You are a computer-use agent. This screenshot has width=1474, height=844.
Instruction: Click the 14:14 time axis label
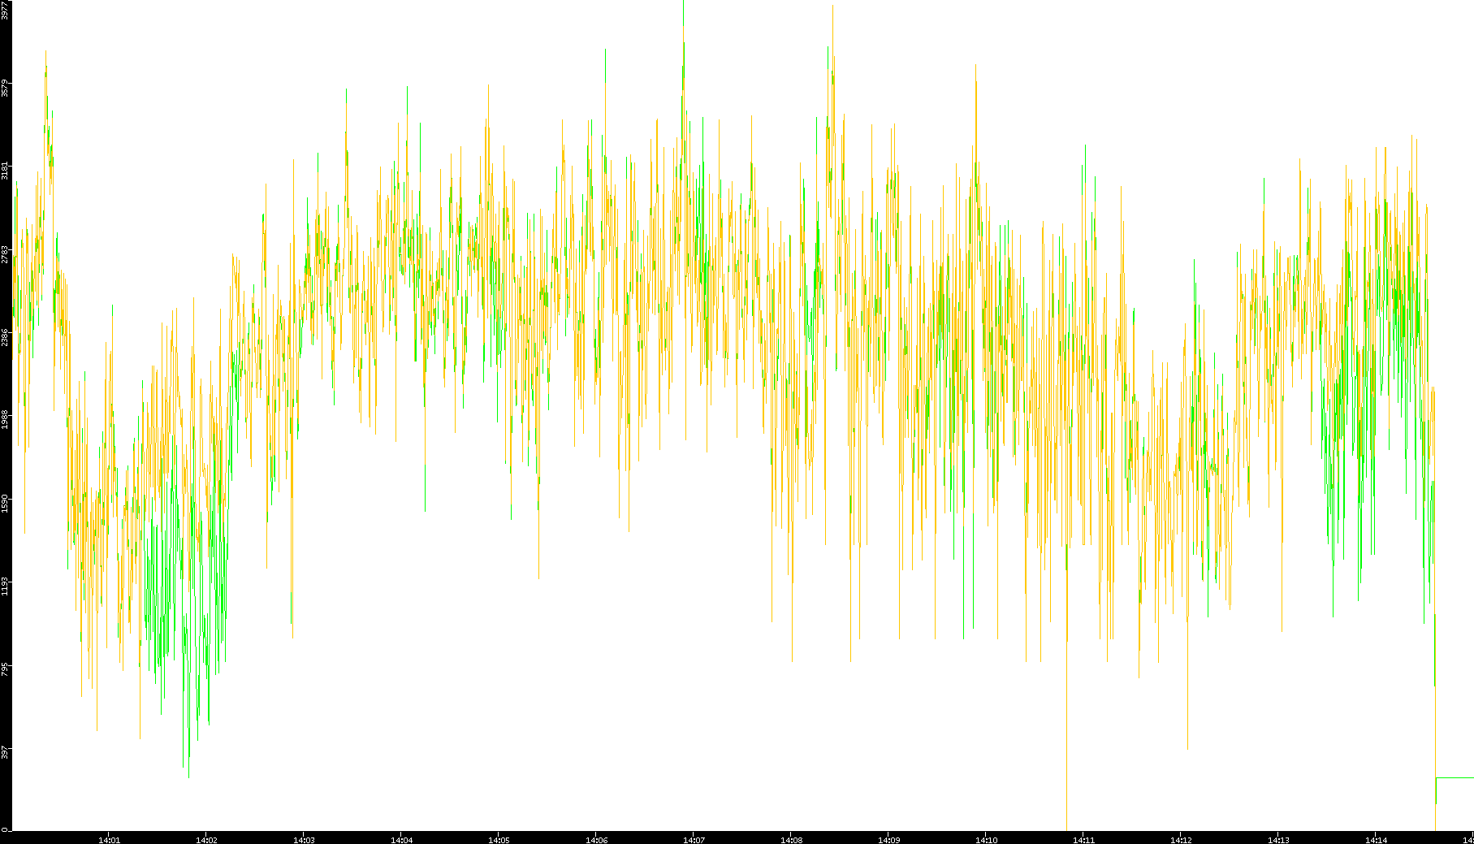tap(1376, 840)
